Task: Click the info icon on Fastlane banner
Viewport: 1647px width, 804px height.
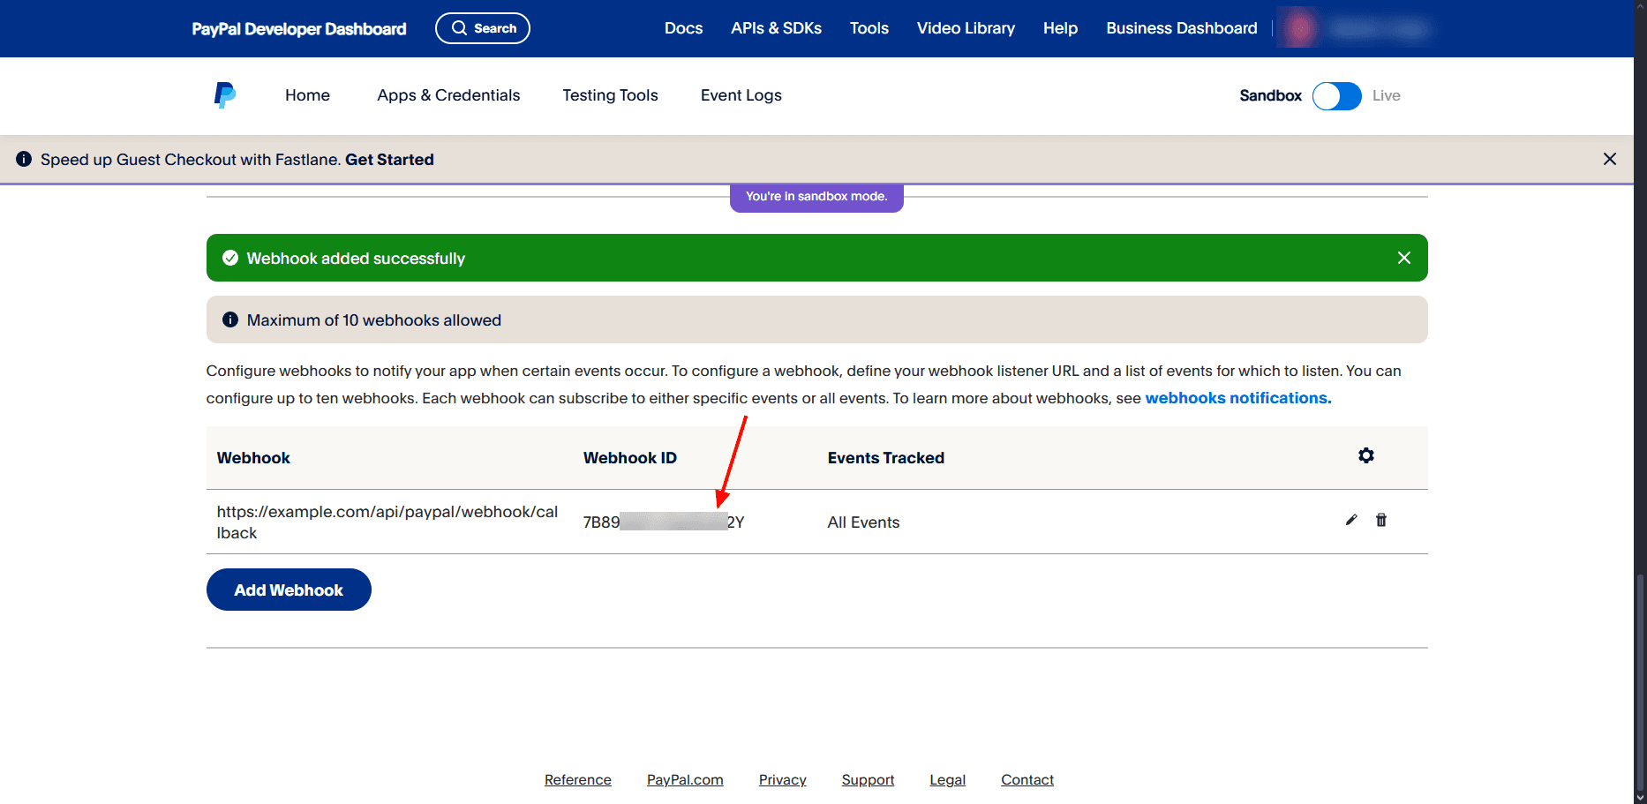Action: coord(24,159)
